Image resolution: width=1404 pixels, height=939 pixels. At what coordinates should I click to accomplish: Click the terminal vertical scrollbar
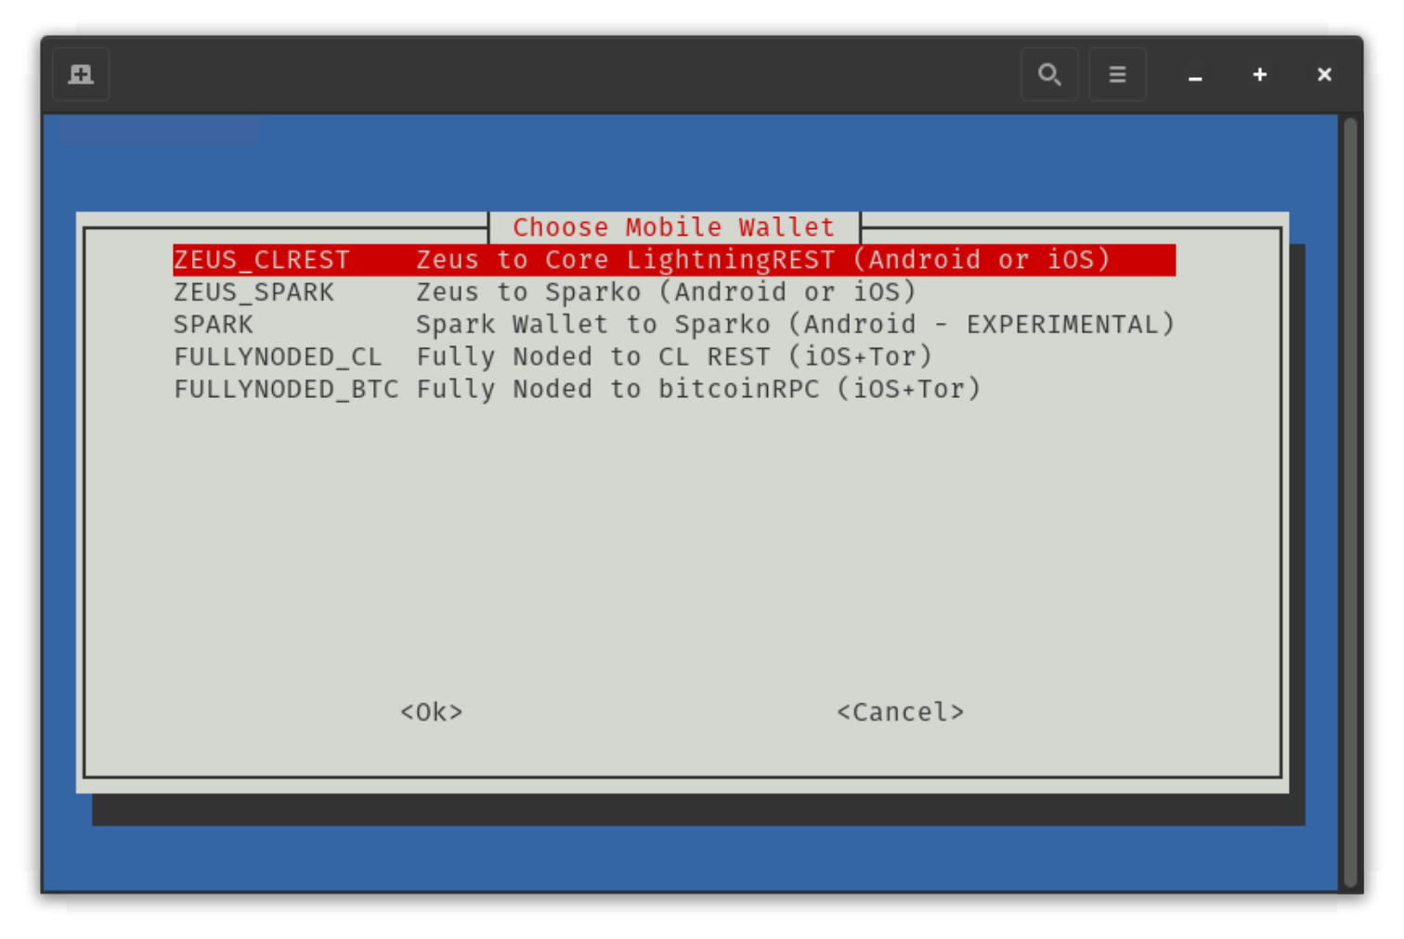[x=1350, y=501]
